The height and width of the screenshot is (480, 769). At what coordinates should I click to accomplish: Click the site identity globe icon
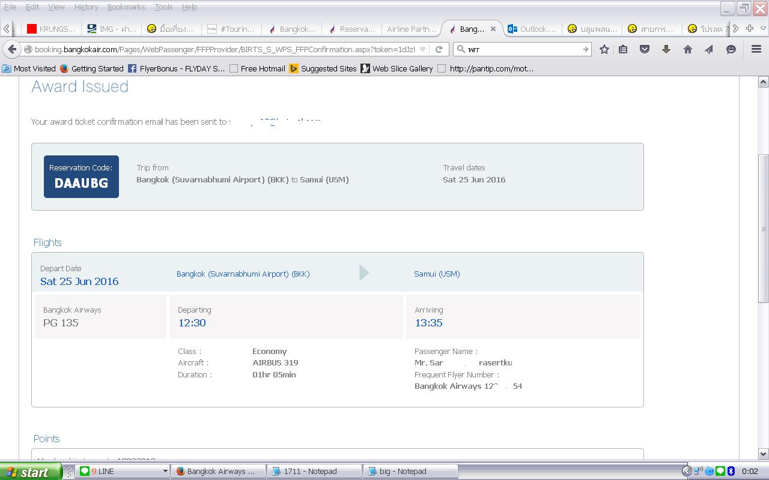tap(28, 49)
